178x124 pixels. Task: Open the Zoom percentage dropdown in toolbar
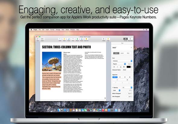click(42, 39)
